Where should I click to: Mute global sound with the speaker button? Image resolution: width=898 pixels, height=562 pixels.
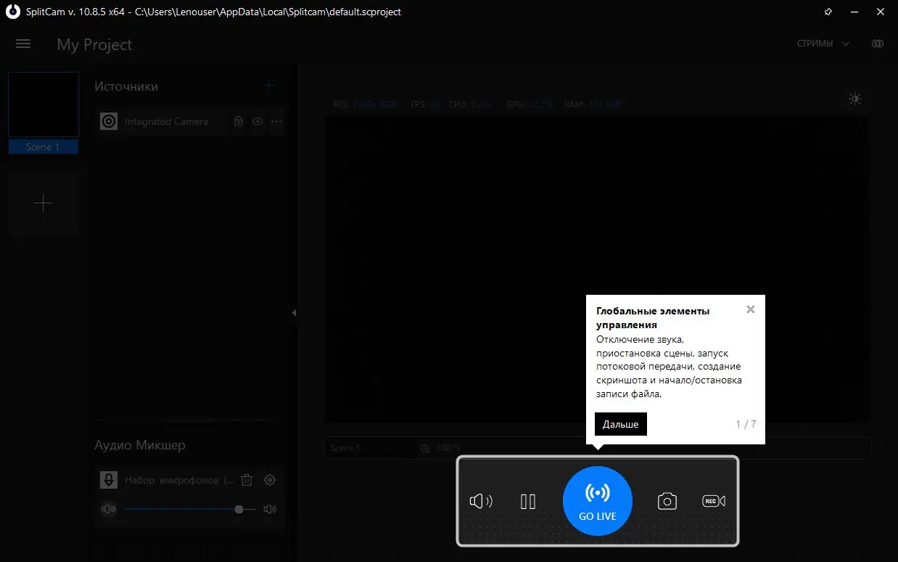pyautogui.click(x=480, y=501)
